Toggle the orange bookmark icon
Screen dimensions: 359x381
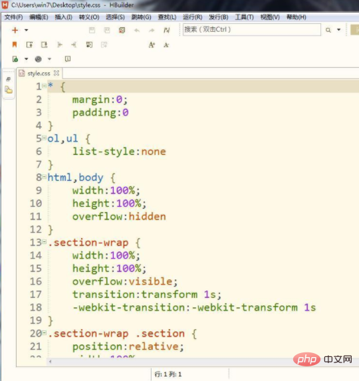pos(15,45)
